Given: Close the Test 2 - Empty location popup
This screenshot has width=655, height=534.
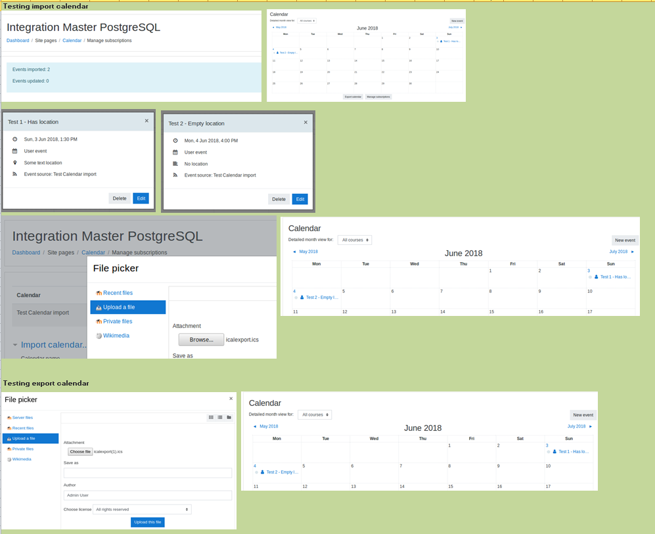Looking at the screenshot, I should pos(305,122).
